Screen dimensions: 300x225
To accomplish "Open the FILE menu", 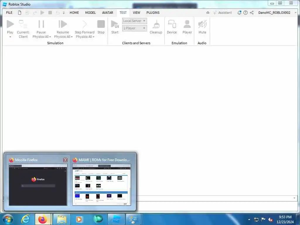I will [9, 13].
